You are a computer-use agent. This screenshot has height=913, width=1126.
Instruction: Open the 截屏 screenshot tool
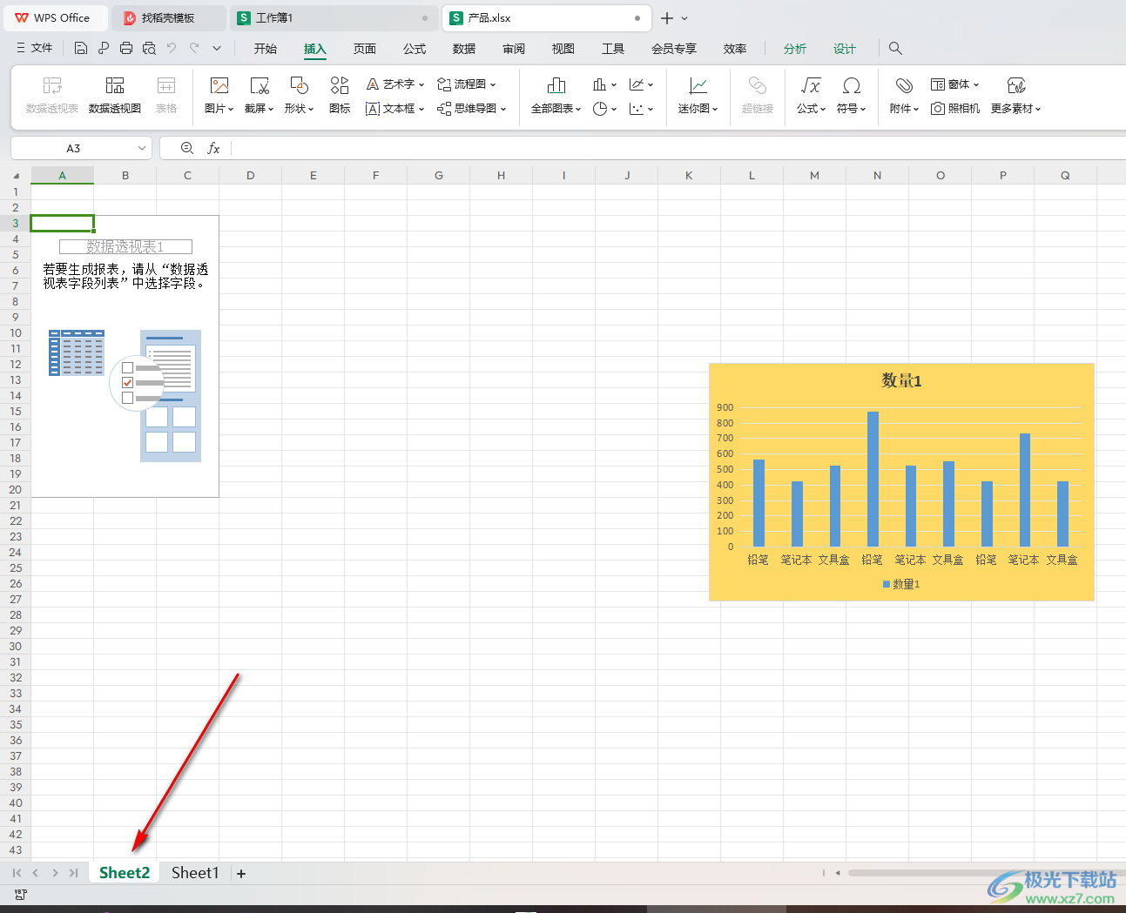[x=259, y=95]
